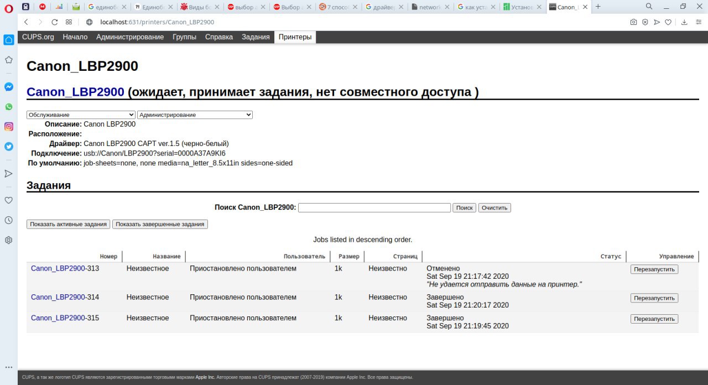This screenshot has width=708, height=385.
Task: Click the globe site info icon
Action: (90, 22)
